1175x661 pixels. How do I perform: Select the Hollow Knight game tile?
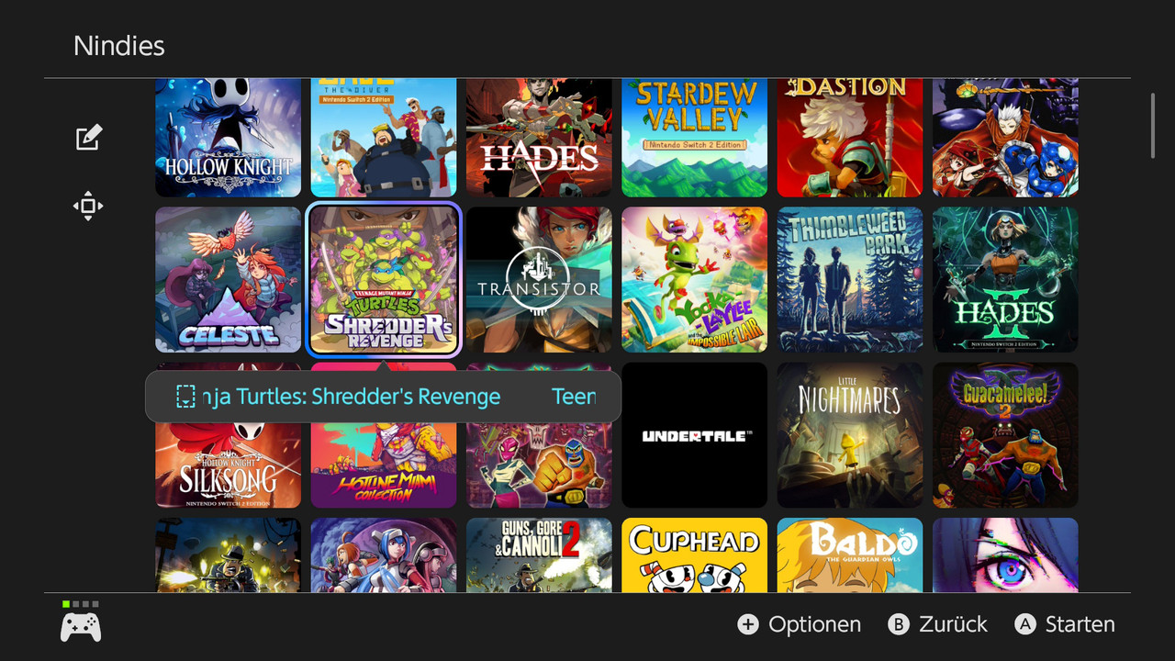click(228, 138)
